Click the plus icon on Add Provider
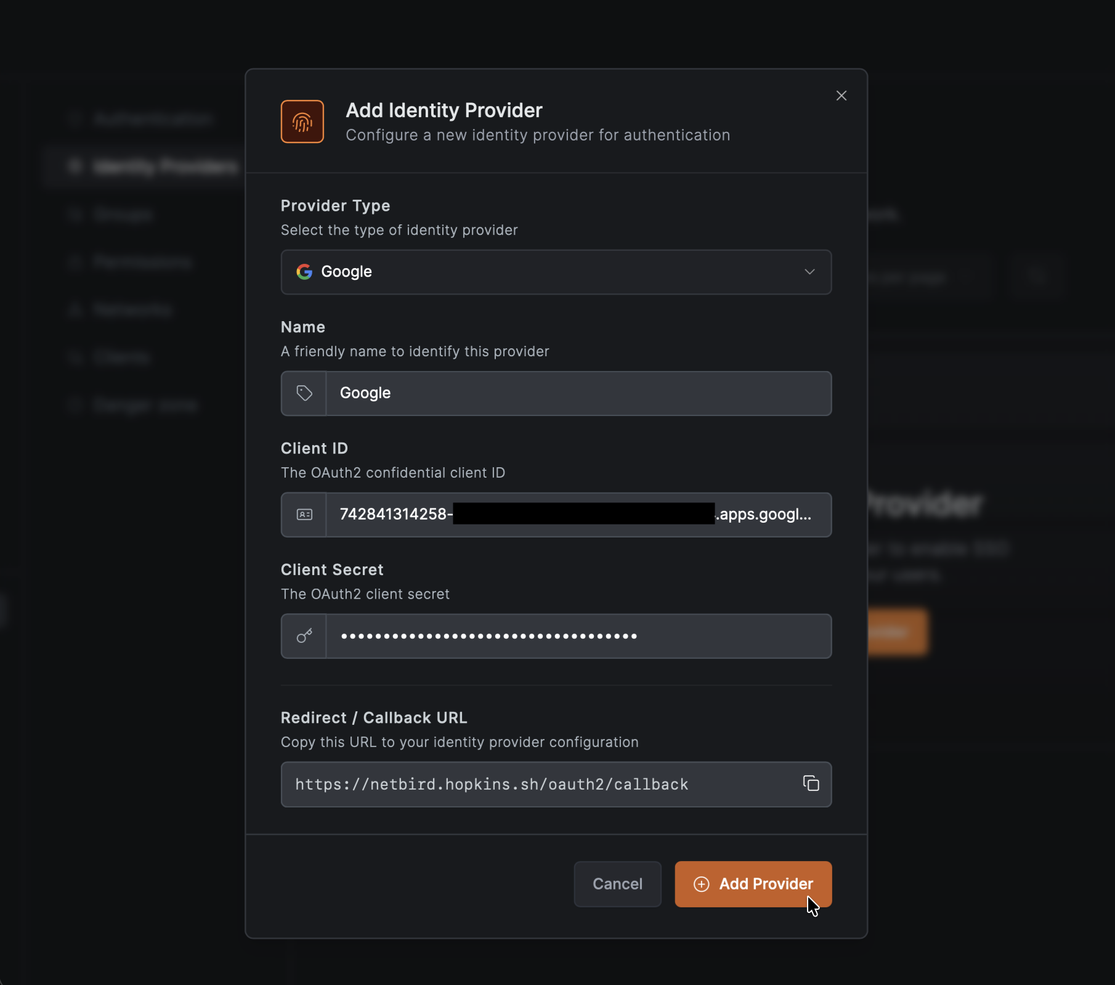The image size is (1115, 985). [x=701, y=884]
